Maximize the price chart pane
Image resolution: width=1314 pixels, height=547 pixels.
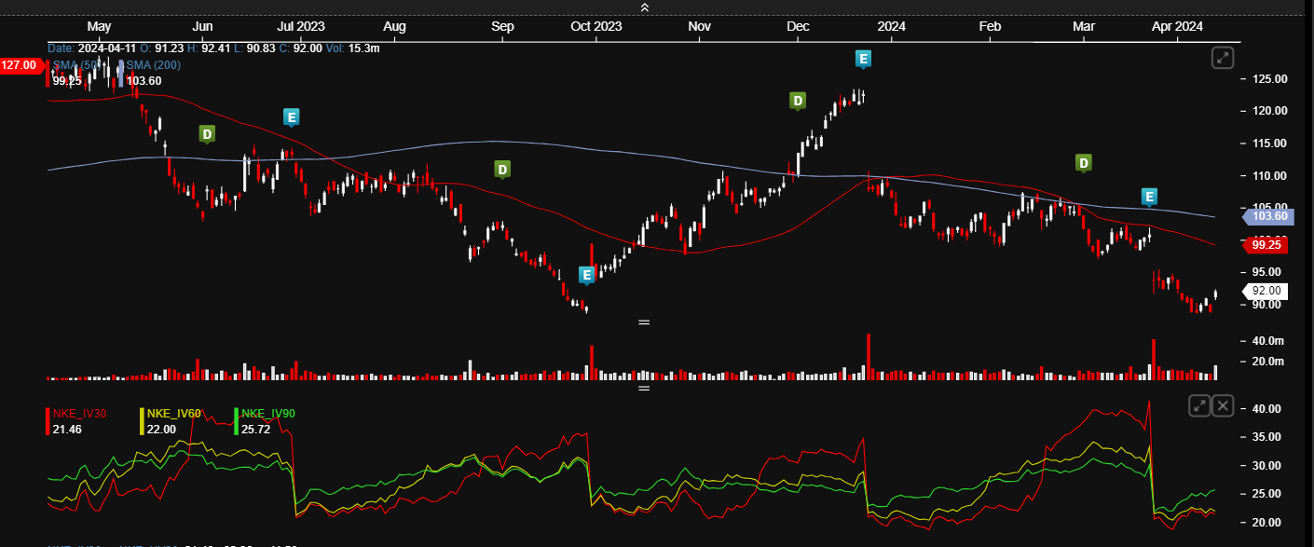(1223, 58)
